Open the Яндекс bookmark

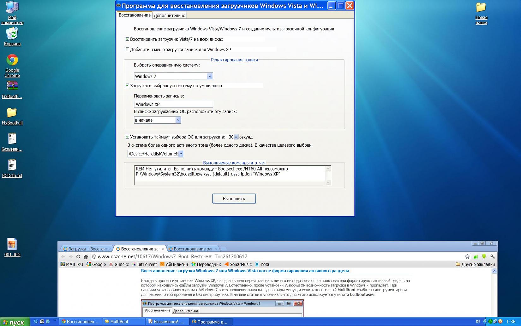pyautogui.click(x=119, y=264)
